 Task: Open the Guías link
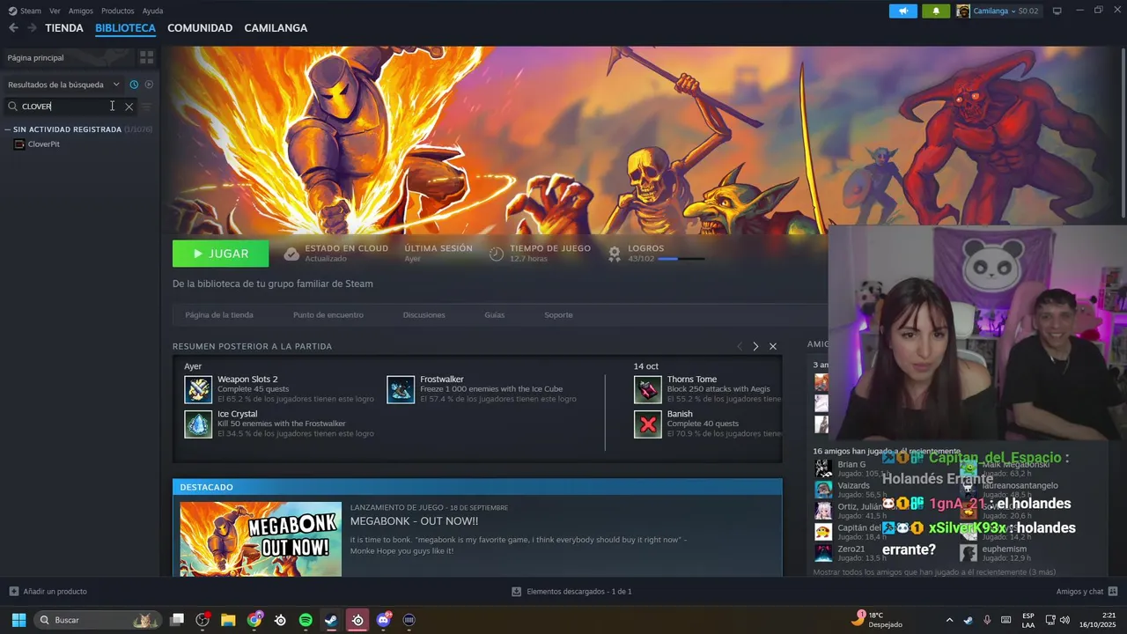click(x=495, y=315)
